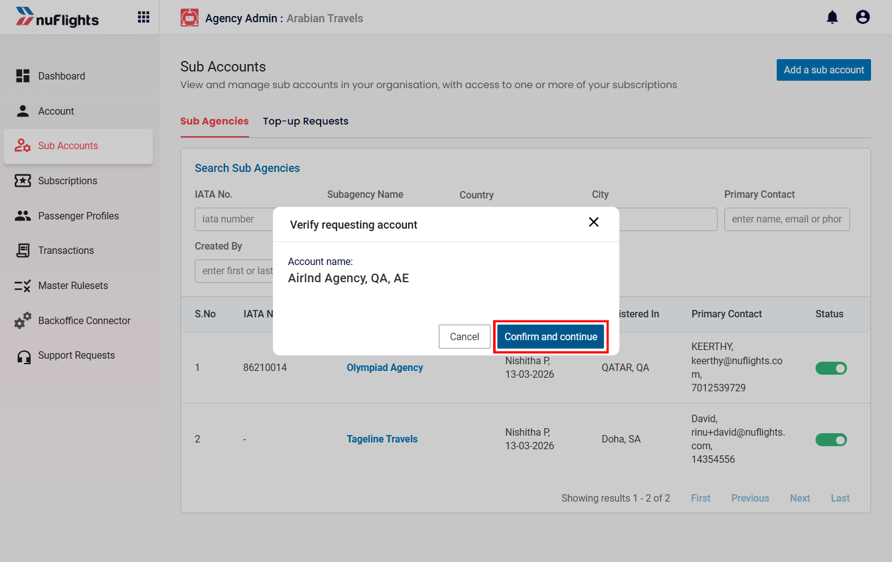This screenshot has height=562, width=892.
Task: Click the Agency Admin badge icon
Action: (x=189, y=18)
